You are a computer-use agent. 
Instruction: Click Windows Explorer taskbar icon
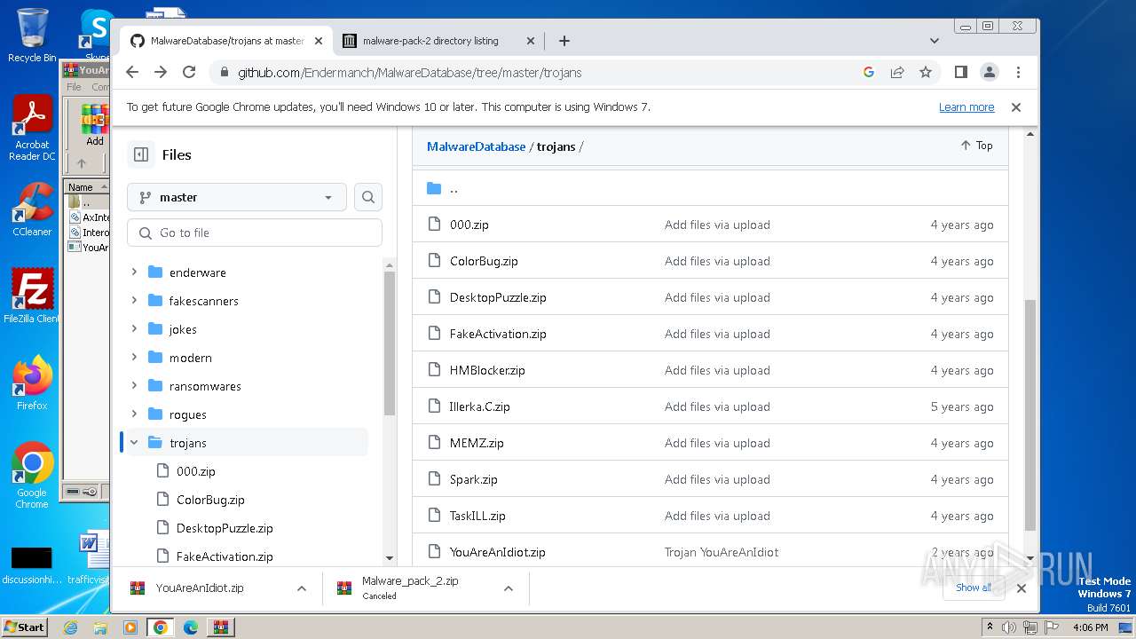click(100, 627)
